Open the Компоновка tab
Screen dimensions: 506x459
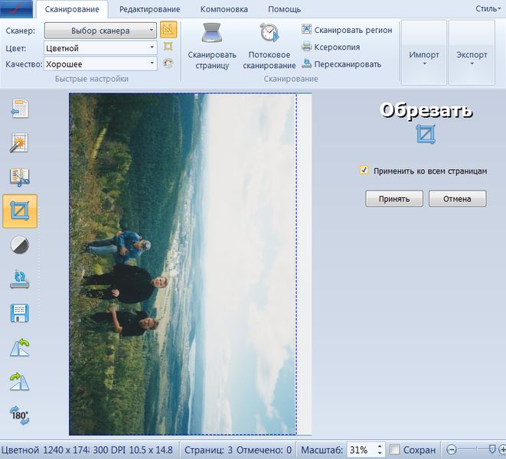(x=224, y=10)
